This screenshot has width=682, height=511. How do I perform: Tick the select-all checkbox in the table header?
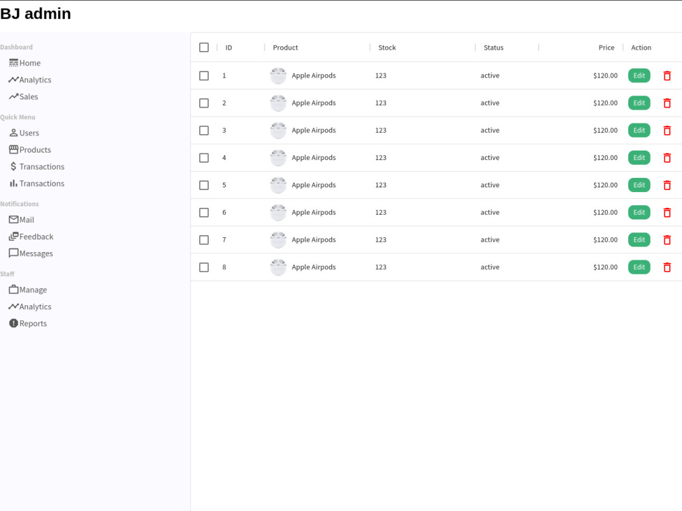[x=203, y=48]
